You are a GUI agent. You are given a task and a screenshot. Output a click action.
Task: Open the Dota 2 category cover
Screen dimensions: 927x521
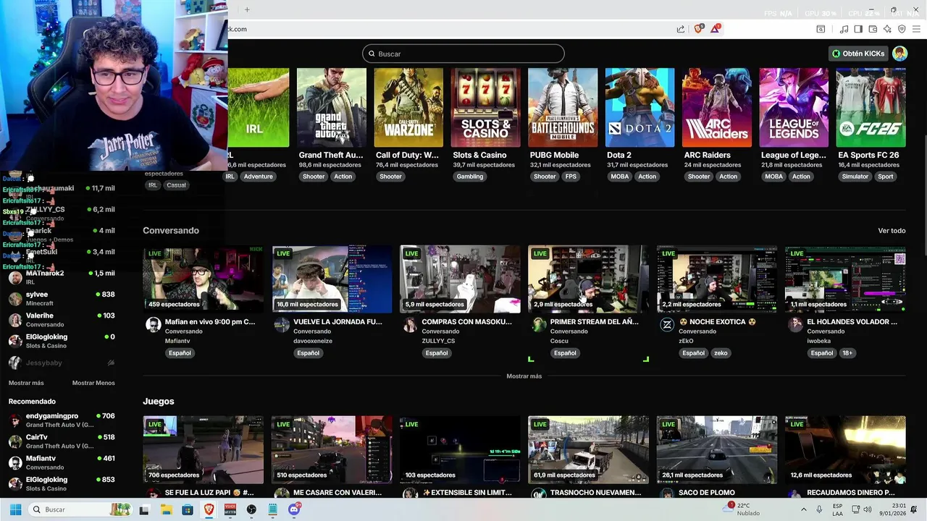(x=639, y=108)
